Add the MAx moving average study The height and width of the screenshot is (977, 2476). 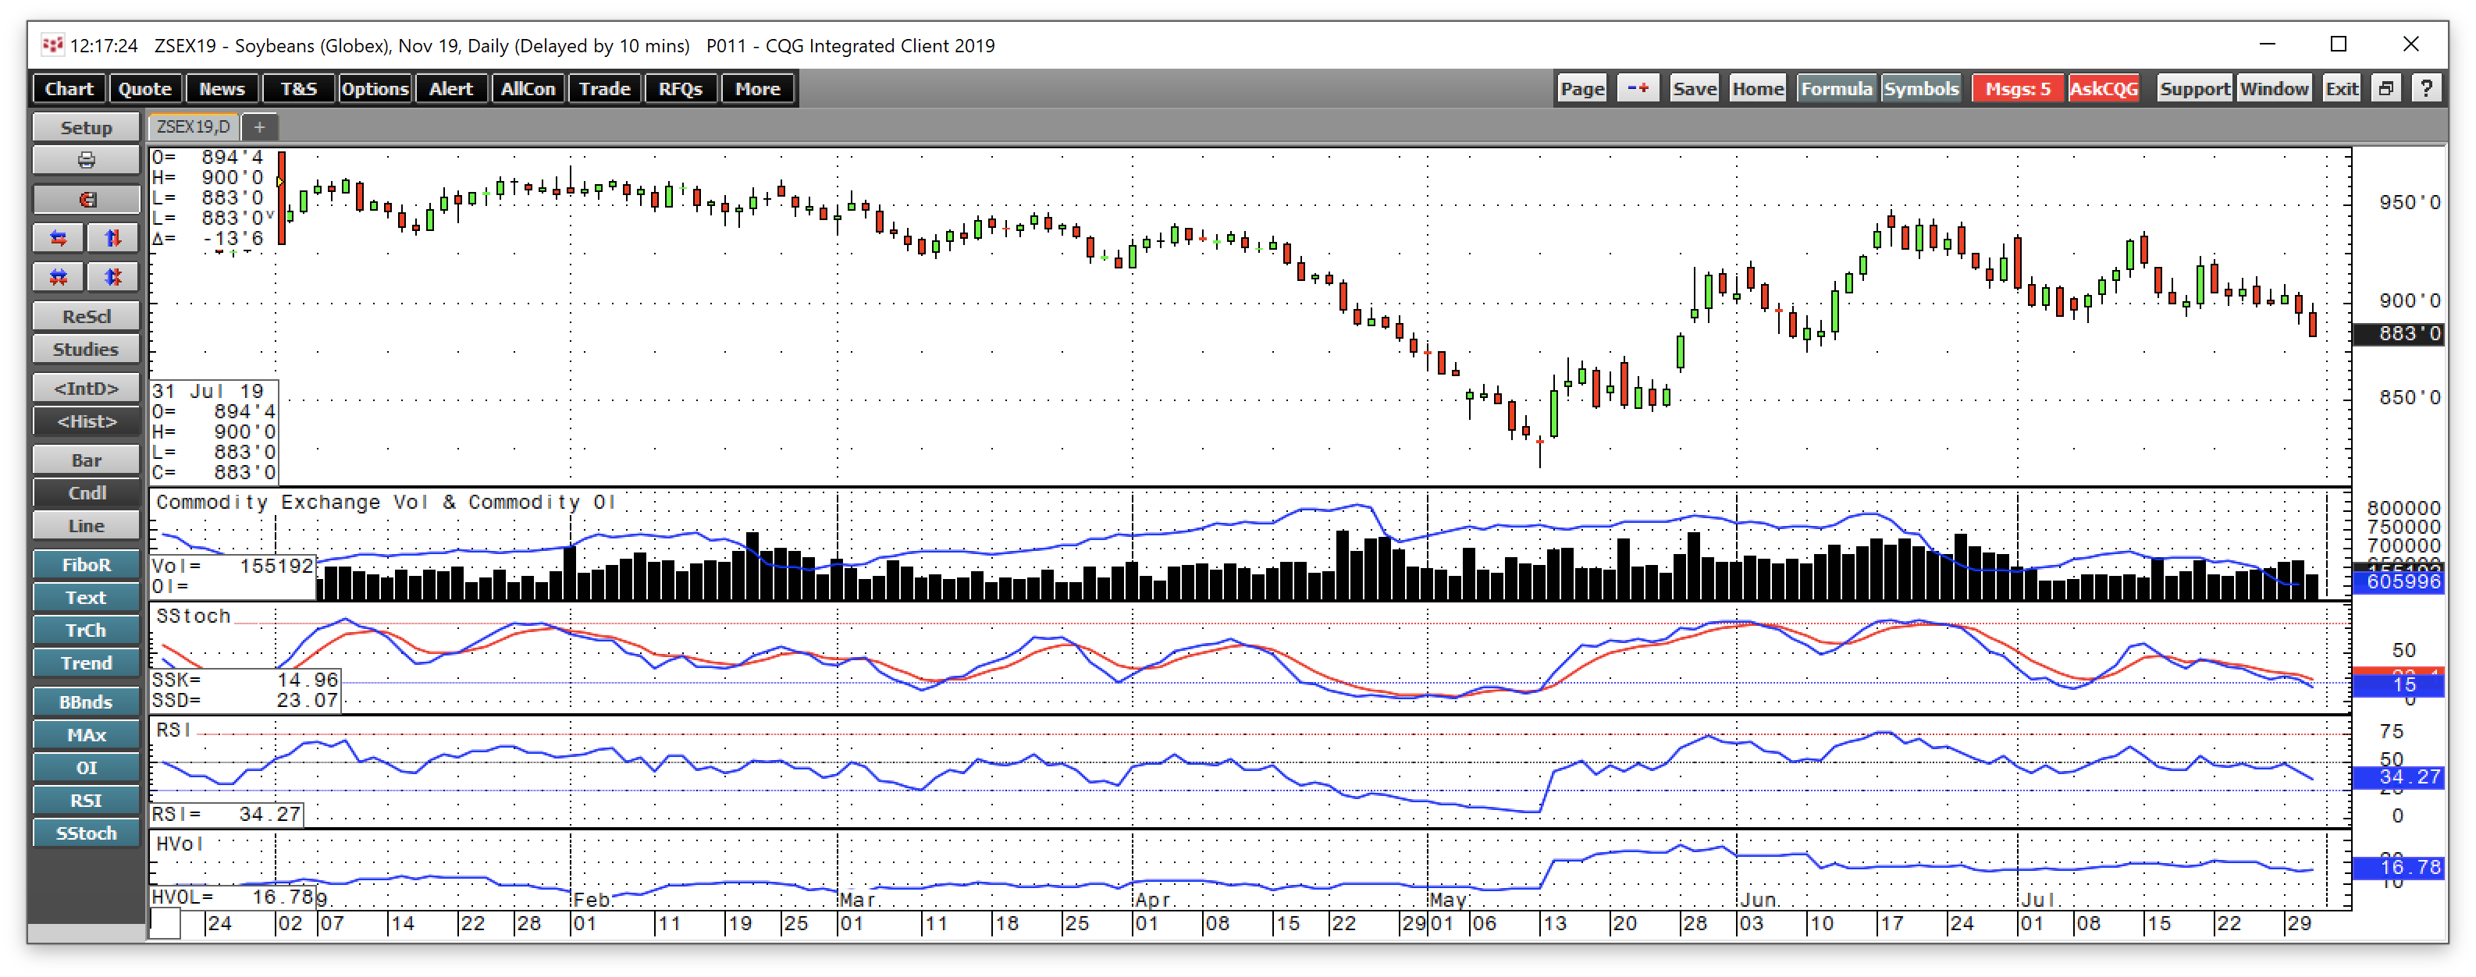coord(87,736)
